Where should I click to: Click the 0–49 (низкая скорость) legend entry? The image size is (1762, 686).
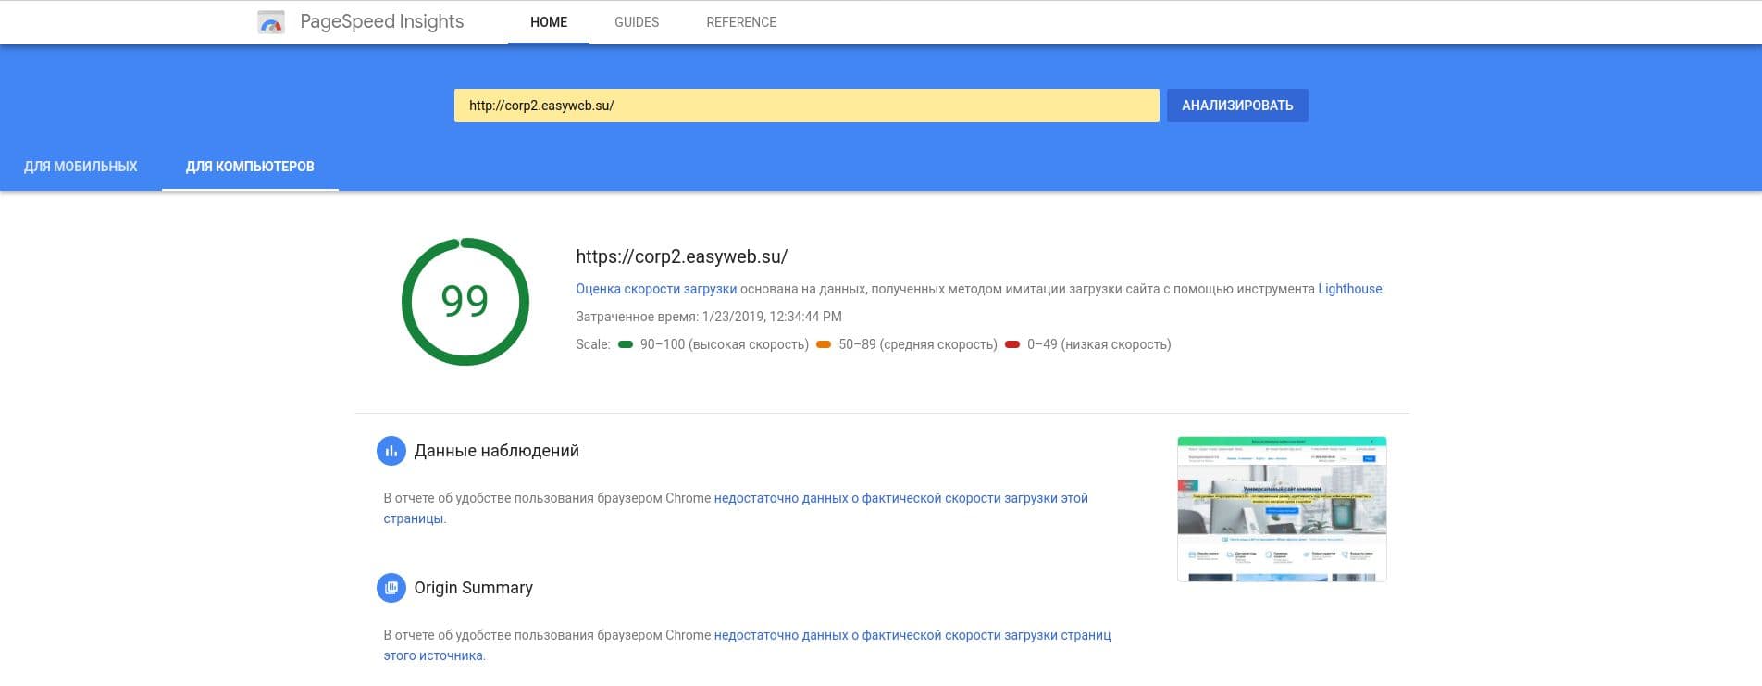pos(1088,344)
